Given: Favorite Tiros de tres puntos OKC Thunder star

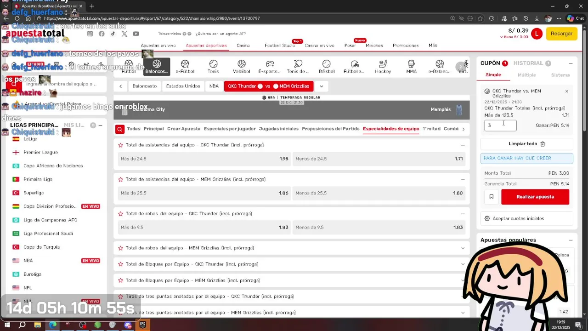Looking at the screenshot, I should coord(121,297).
